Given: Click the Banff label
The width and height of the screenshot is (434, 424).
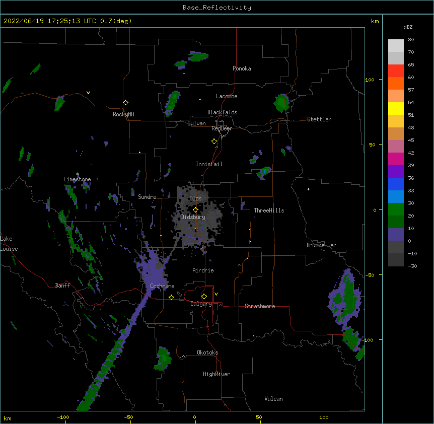Looking at the screenshot, I should [x=62, y=286].
